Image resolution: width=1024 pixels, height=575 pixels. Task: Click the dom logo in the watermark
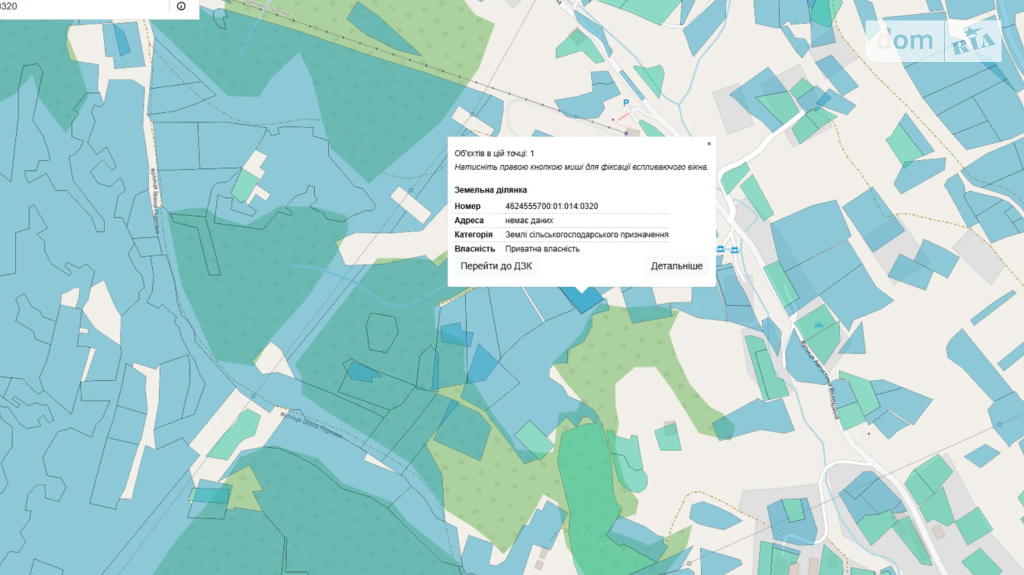904,40
